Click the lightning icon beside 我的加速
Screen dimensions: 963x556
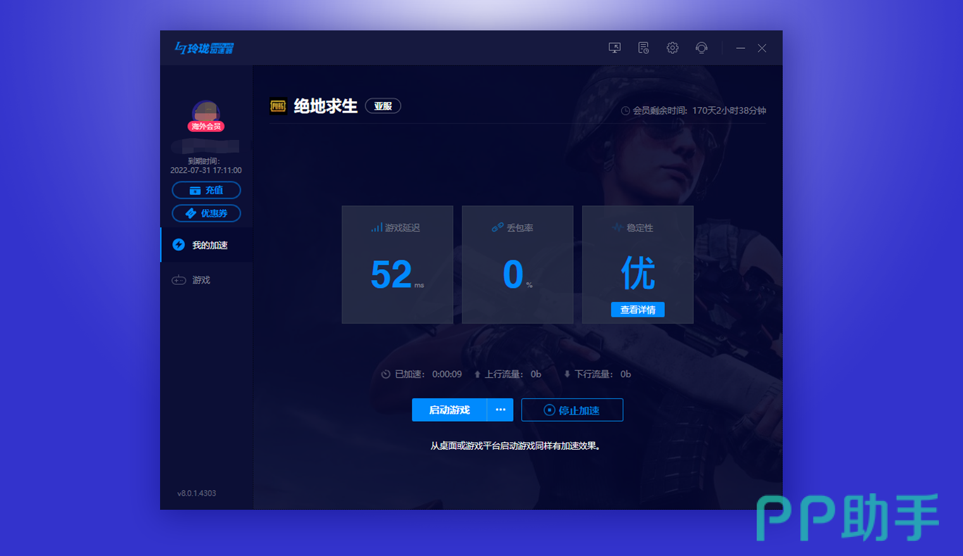(179, 245)
